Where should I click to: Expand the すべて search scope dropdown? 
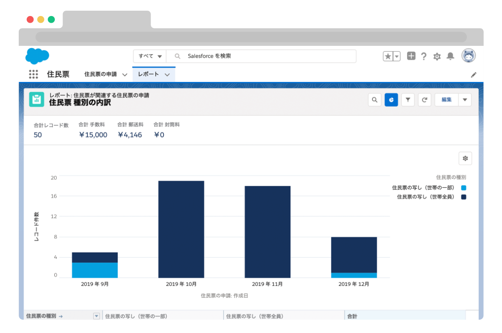point(149,56)
